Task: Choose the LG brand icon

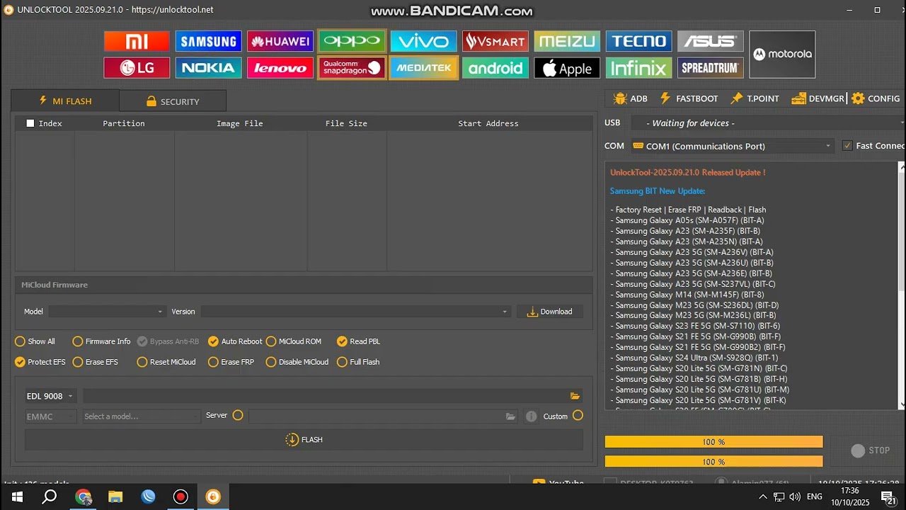Action: [137, 68]
